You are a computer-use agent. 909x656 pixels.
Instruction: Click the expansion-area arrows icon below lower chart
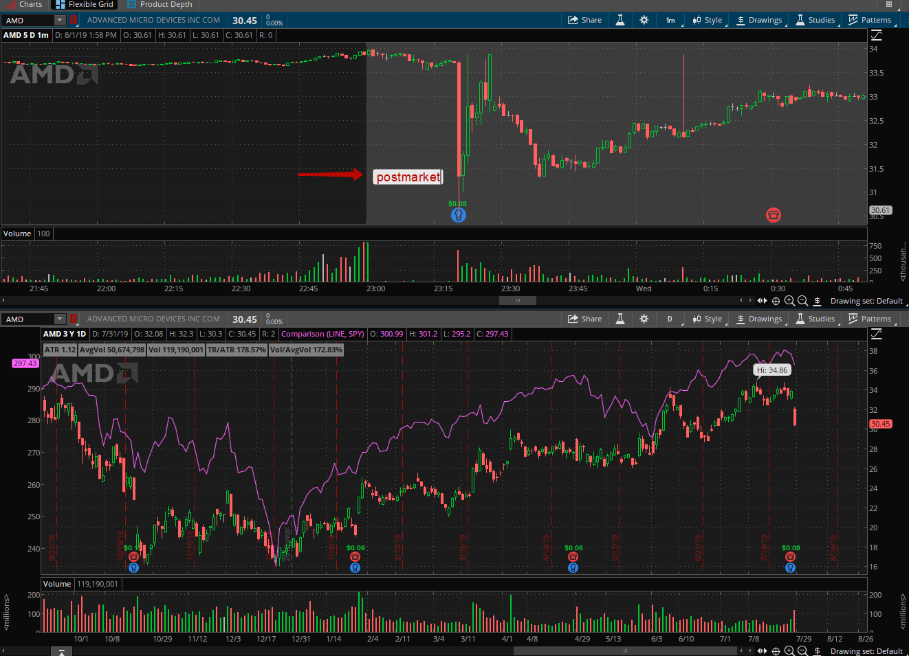click(762, 651)
